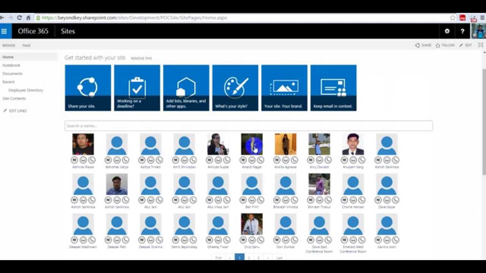Click REMOVE THIS next to Get started

[x=141, y=58]
